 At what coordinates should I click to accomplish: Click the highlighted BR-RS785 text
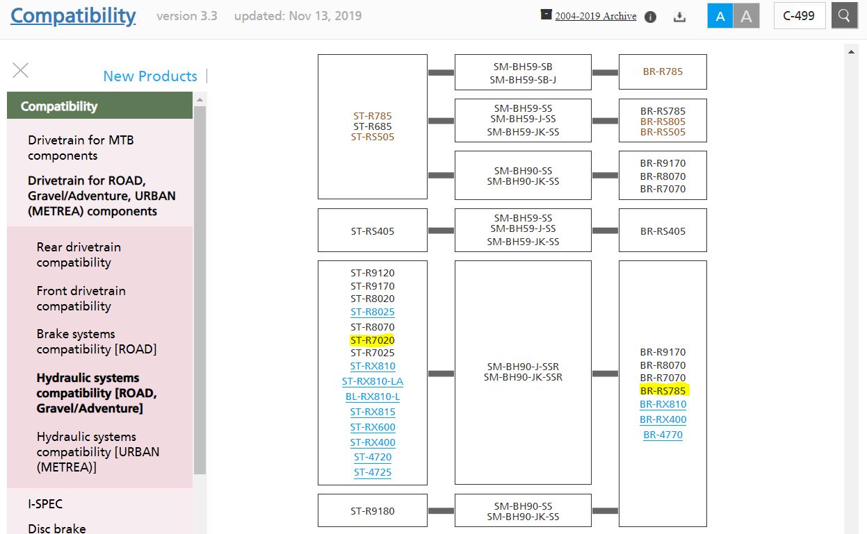click(663, 390)
